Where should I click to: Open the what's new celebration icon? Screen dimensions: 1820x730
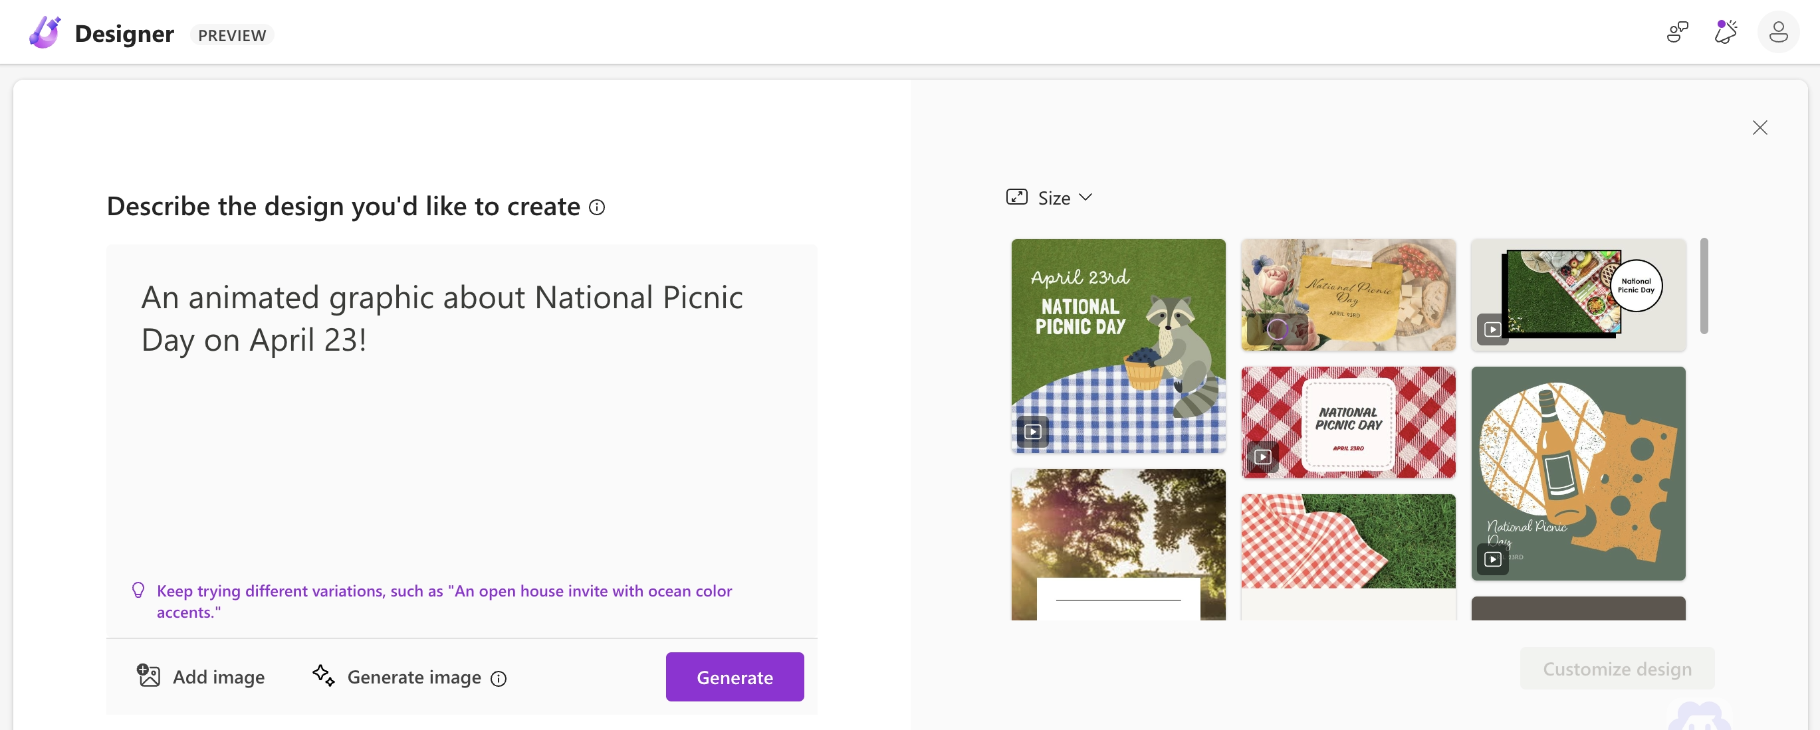1726,33
